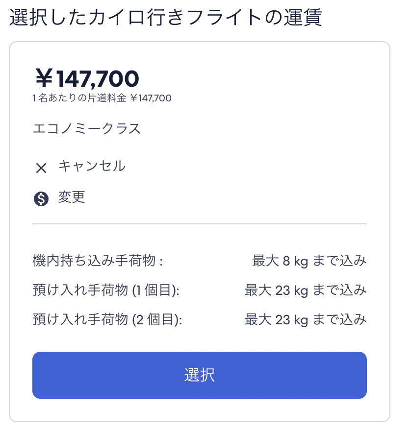Click the 最大 8 kg まで込み value

[309, 261]
